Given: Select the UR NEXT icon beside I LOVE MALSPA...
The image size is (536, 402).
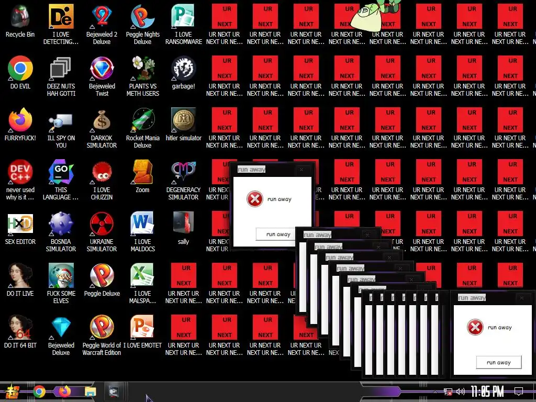Looking at the screenshot, I should (x=184, y=275).
